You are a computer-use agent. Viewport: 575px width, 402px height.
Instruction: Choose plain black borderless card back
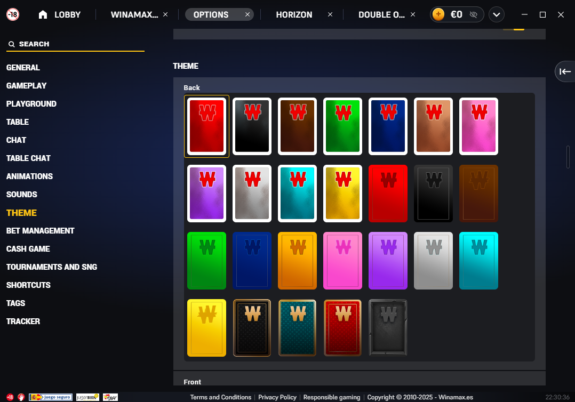[x=434, y=194]
